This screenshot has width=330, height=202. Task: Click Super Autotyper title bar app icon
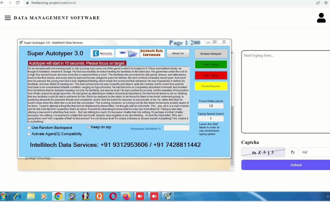[21, 43]
